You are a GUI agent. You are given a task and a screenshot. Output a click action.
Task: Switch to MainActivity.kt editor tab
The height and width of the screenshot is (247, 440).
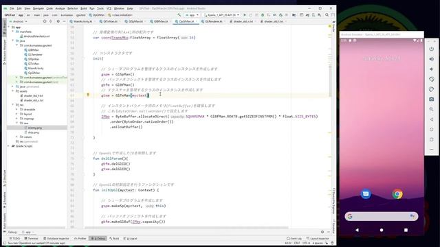(x=81, y=21)
